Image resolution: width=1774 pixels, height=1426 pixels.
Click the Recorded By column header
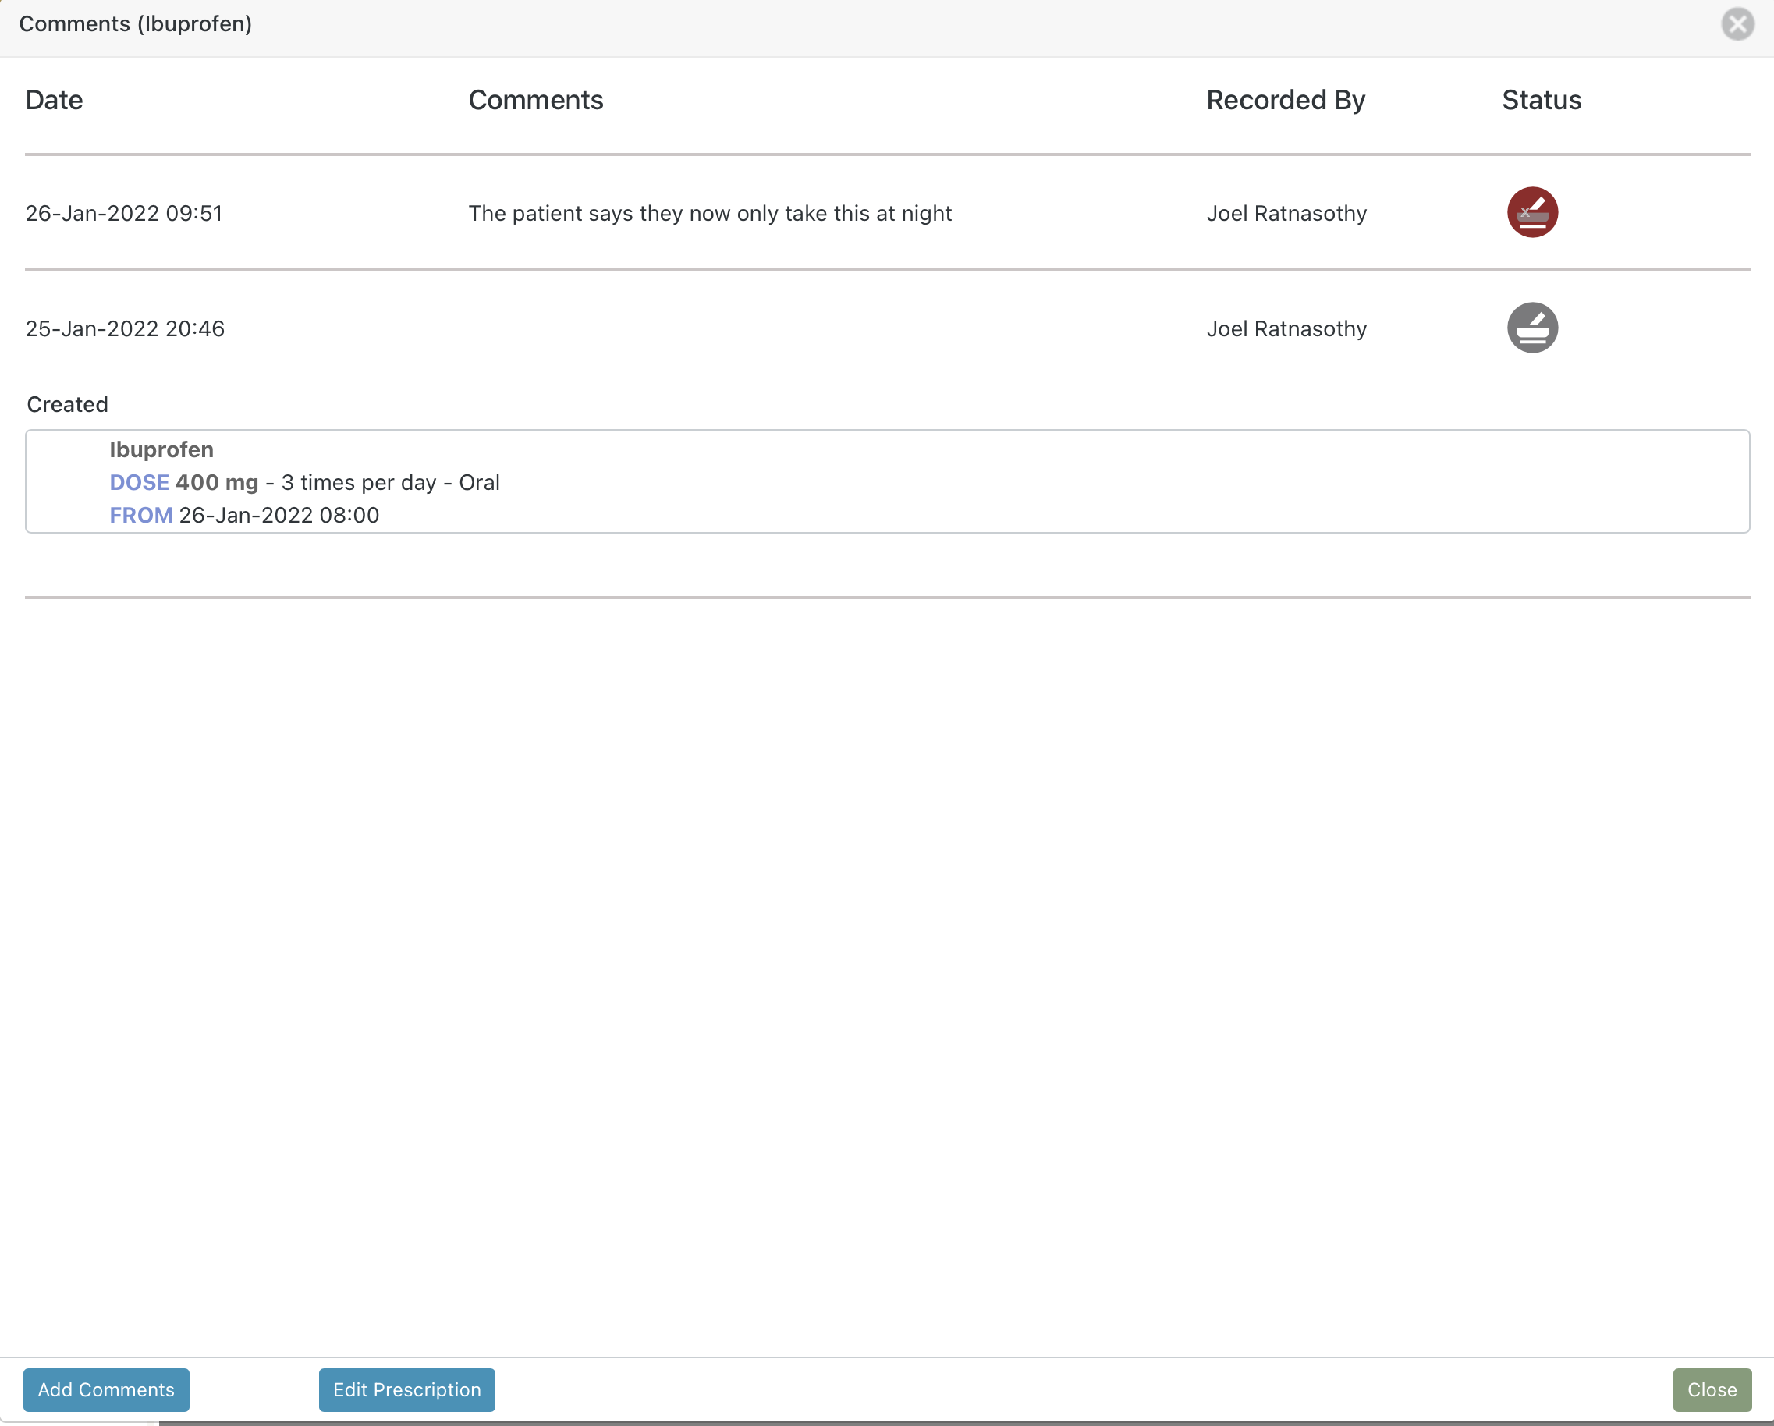click(x=1285, y=101)
